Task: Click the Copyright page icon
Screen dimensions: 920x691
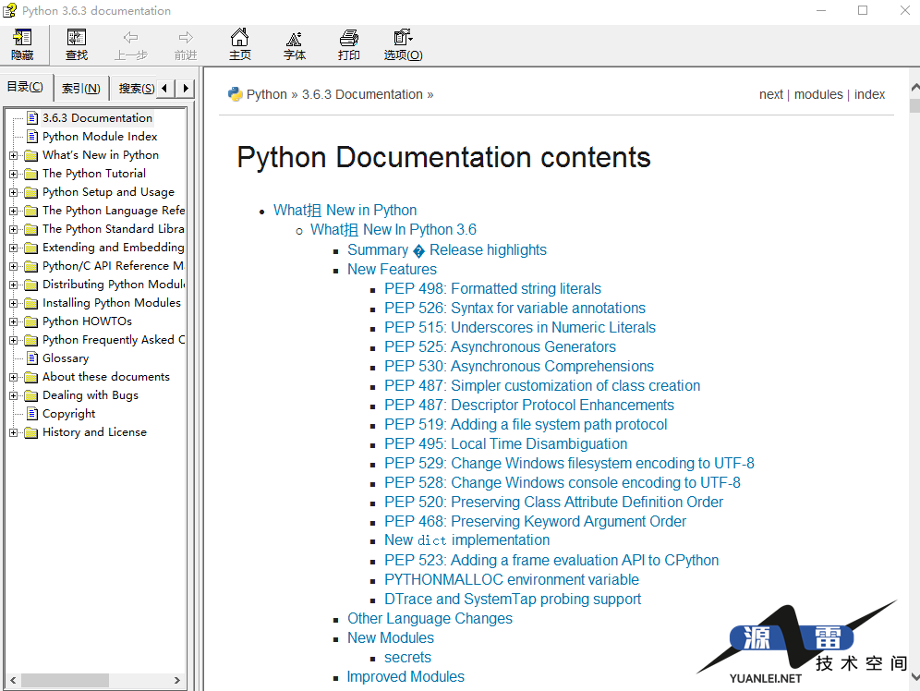Action: pyautogui.click(x=32, y=414)
